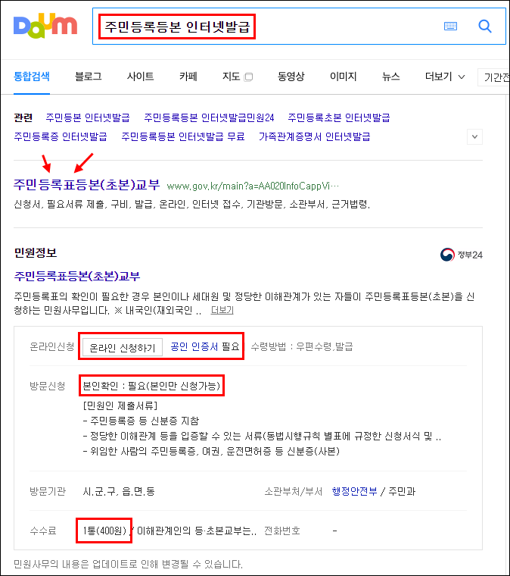The width and height of the screenshot is (510, 576).
Task: Open the 지도 tab
Action: click(x=232, y=77)
